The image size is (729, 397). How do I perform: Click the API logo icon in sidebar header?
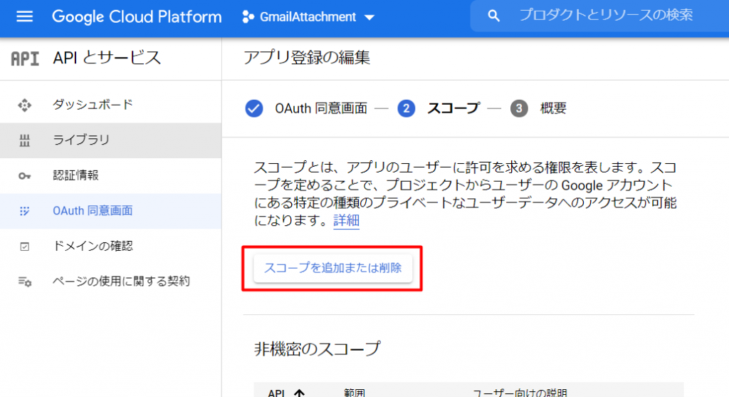tap(25, 58)
